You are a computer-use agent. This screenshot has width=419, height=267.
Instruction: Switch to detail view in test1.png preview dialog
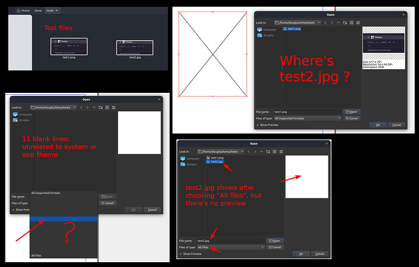[358, 22]
